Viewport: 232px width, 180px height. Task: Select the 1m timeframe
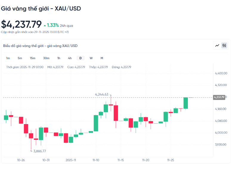click(8, 58)
